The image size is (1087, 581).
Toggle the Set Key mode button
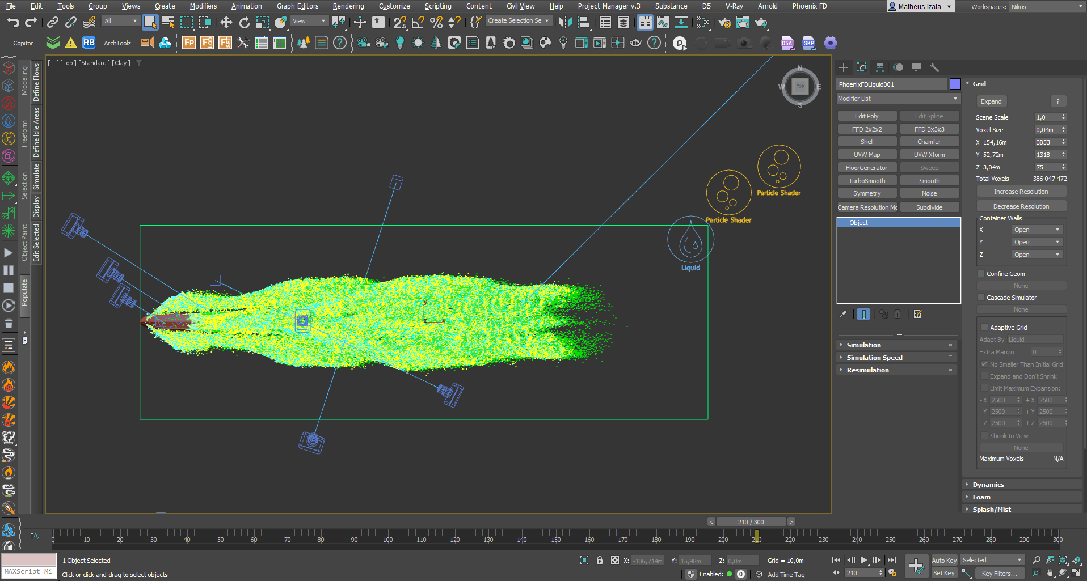(x=944, y=573)
